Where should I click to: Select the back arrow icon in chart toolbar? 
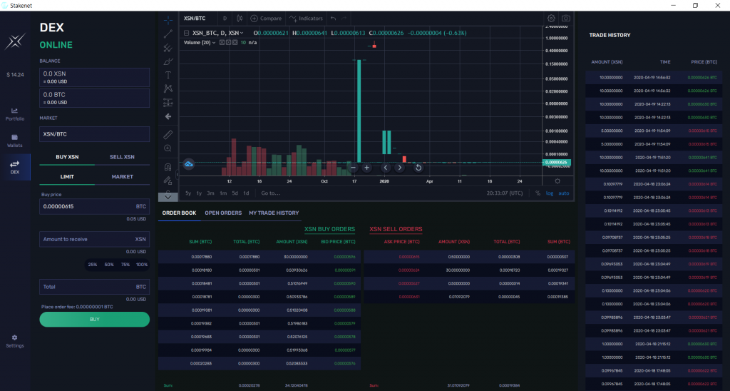tap(168, 116)
